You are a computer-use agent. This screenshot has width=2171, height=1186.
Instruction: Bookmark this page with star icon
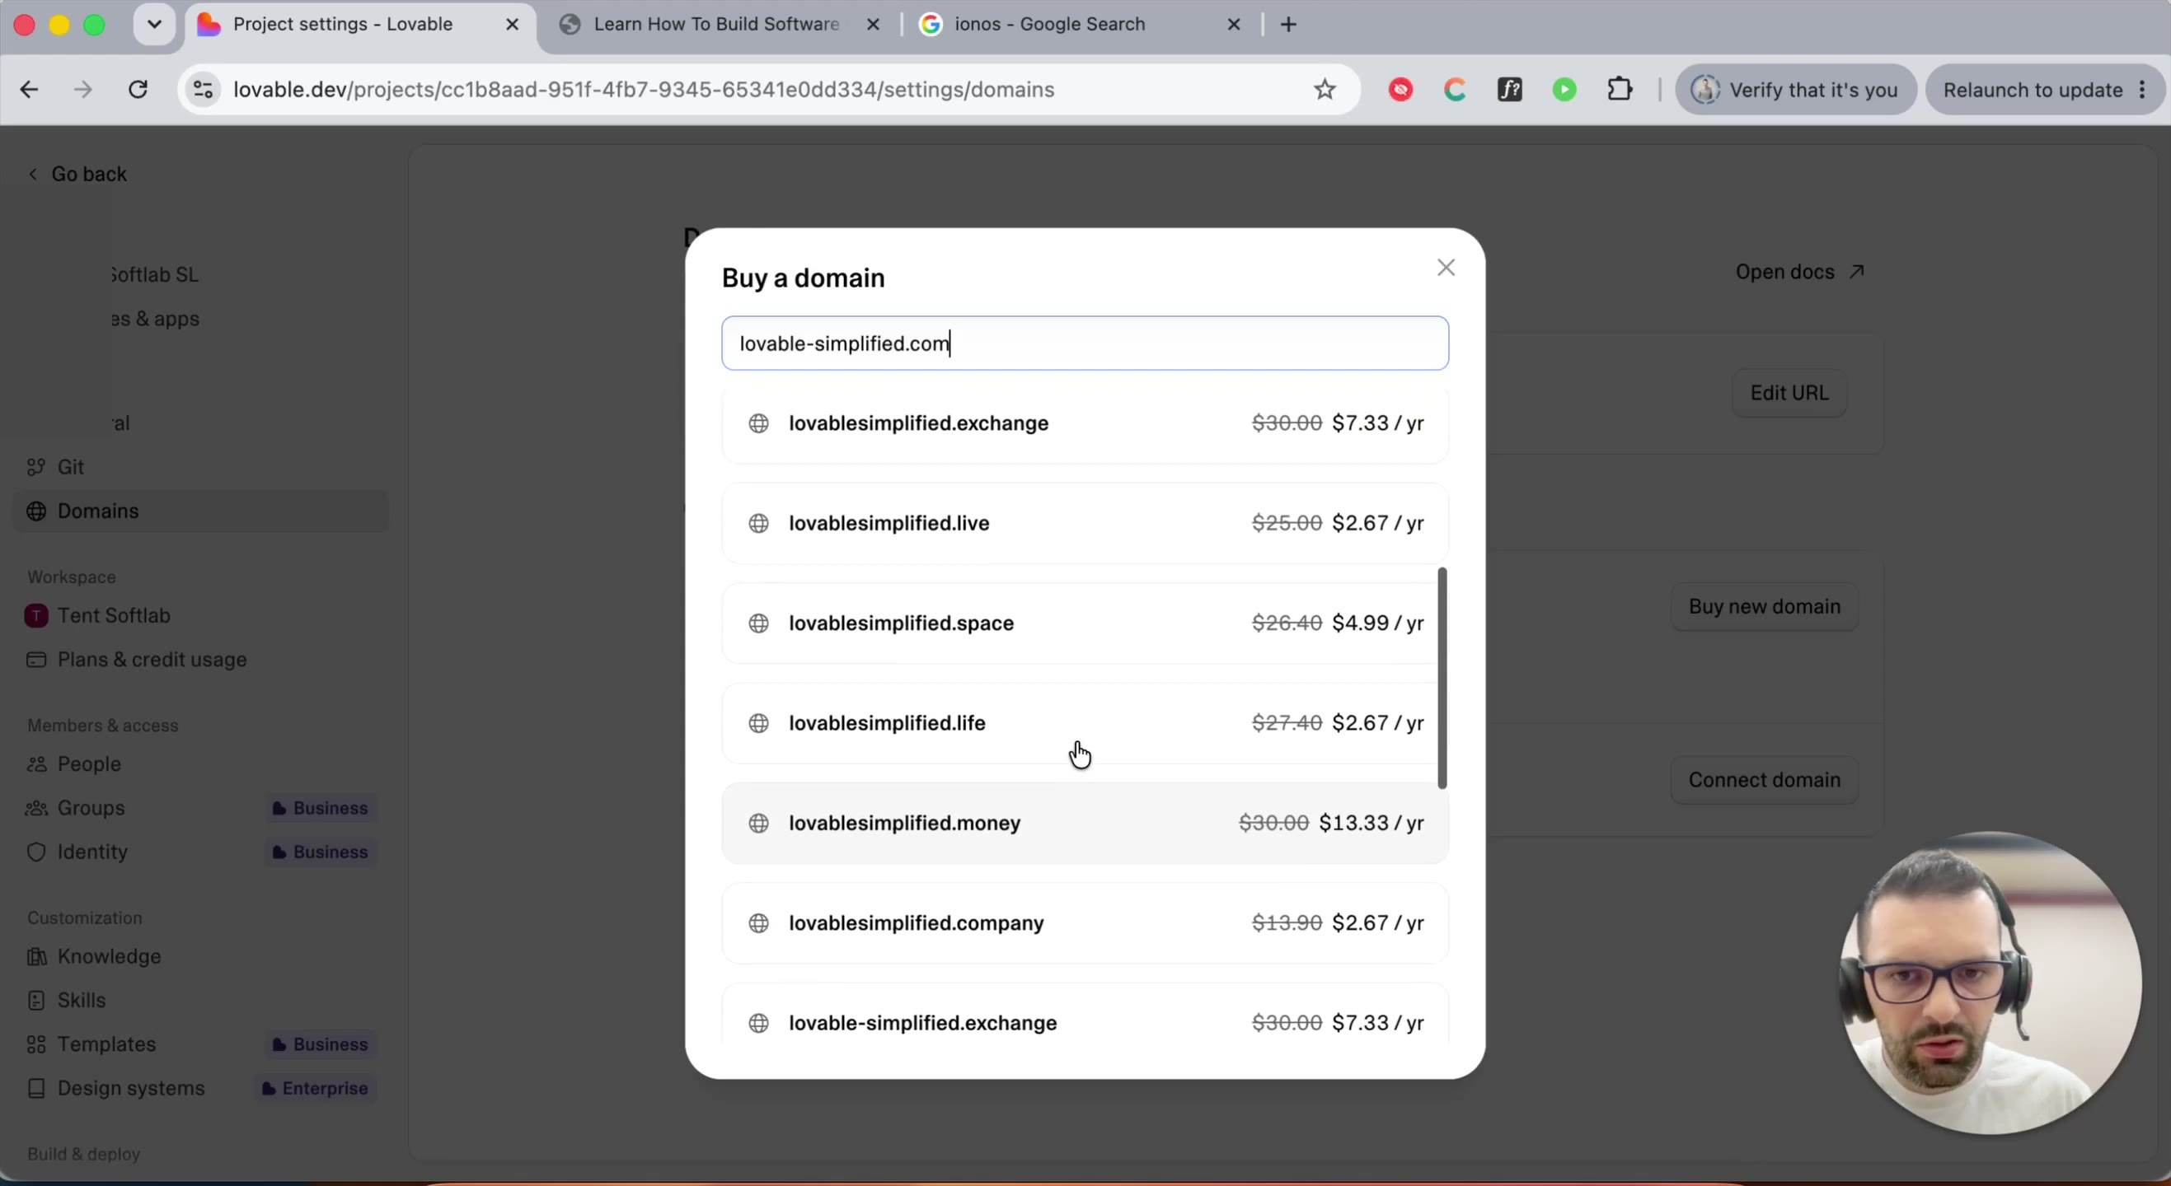click(x=1324, y=89)
